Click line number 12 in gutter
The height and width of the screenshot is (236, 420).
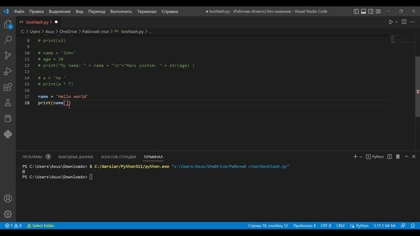click(x=27, y=66)
